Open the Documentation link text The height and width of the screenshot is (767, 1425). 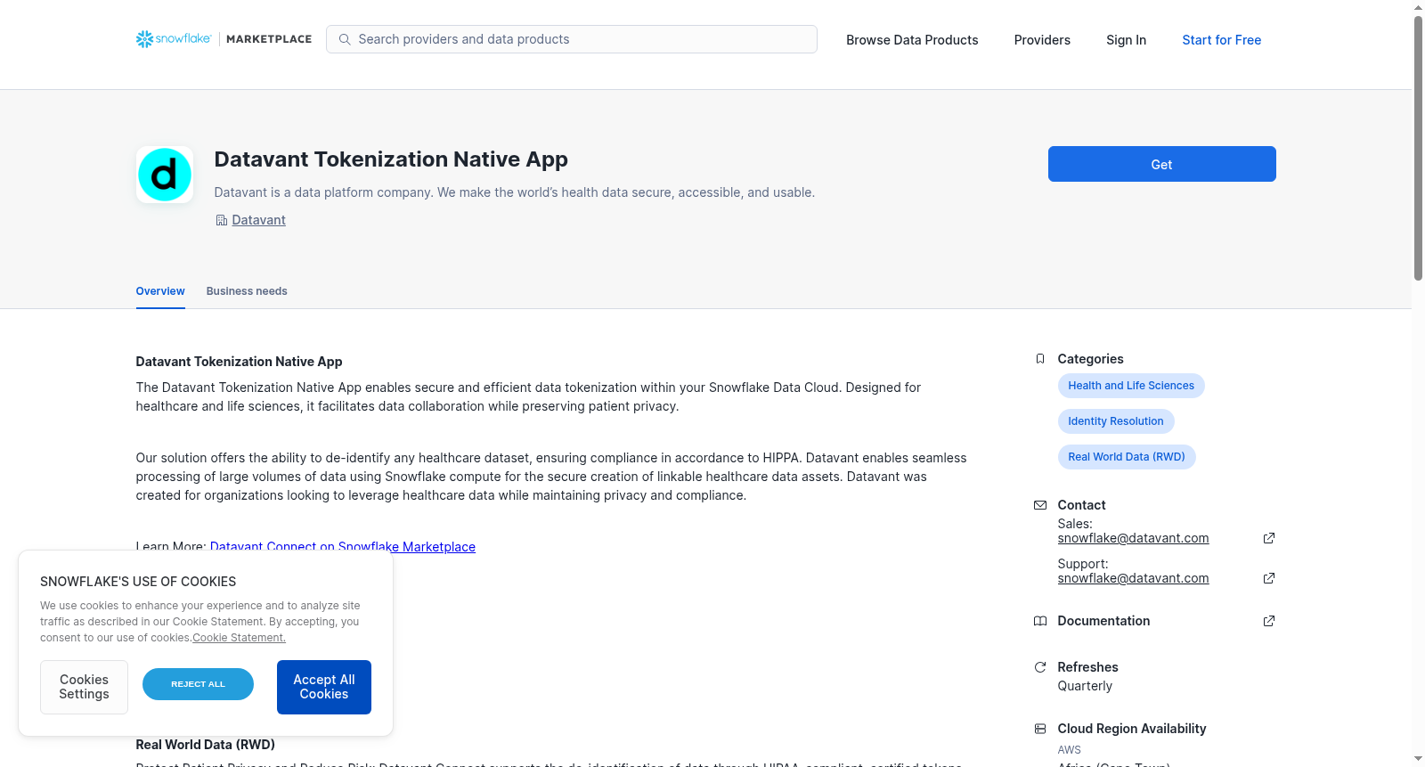click(1103, 621)
